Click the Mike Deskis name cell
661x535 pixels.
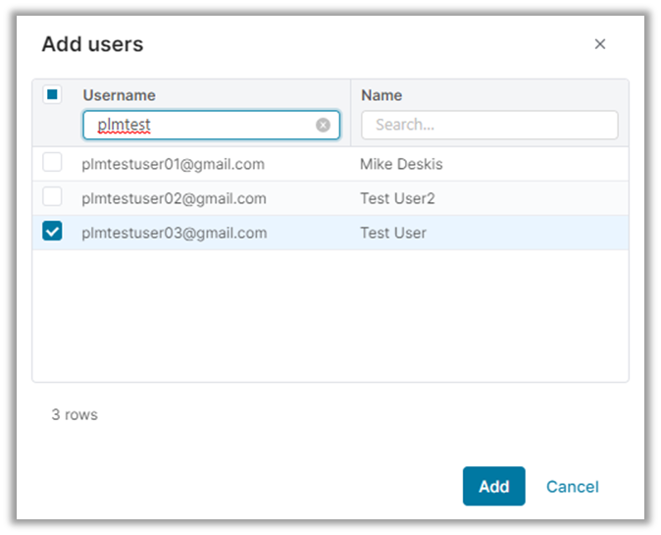coord(401,164)
